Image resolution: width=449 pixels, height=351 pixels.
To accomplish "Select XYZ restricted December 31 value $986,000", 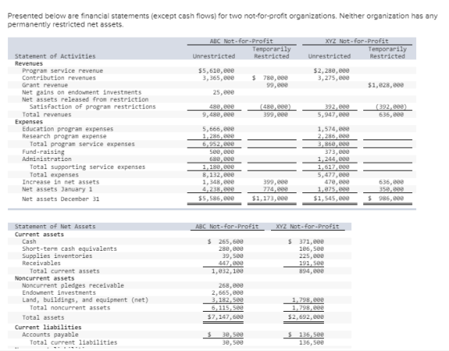I will coord(386,198).
